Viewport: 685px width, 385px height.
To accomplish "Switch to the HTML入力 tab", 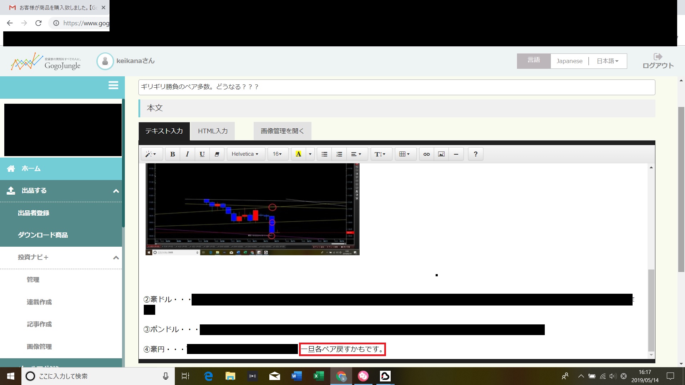I will [213, 131].
